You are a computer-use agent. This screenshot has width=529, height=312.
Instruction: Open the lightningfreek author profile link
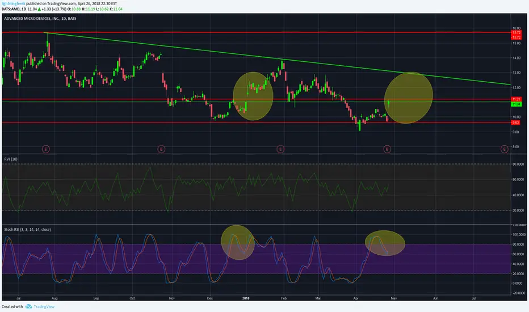(x=13, y=3)
